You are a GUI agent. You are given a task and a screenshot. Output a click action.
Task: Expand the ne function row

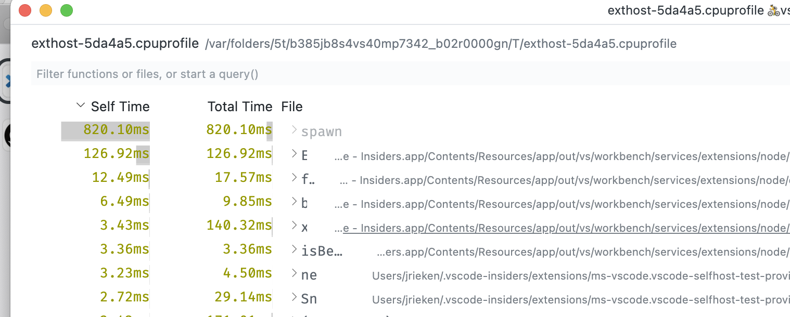click(294, 274)
